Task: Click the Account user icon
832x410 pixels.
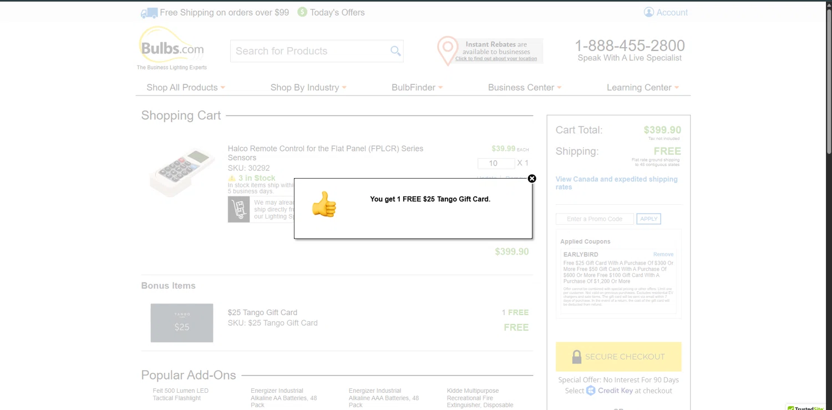Action: point(649,12)
